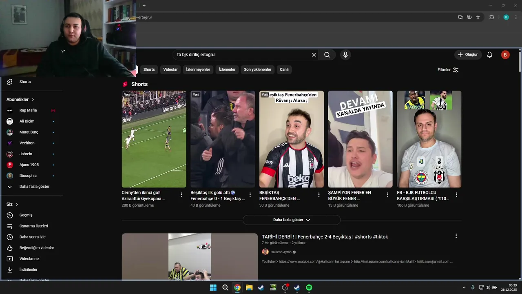Viewport: 522px width, 294px height.
Task: Open the Filtreler filter options
Action: (x=448, y=70)
